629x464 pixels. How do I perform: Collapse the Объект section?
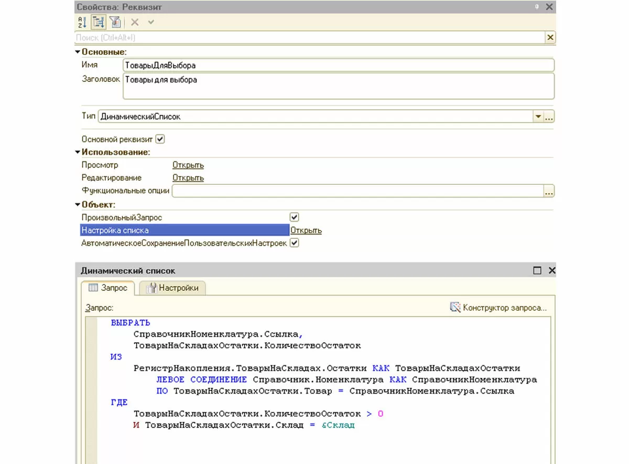click(x=78, y=205)
